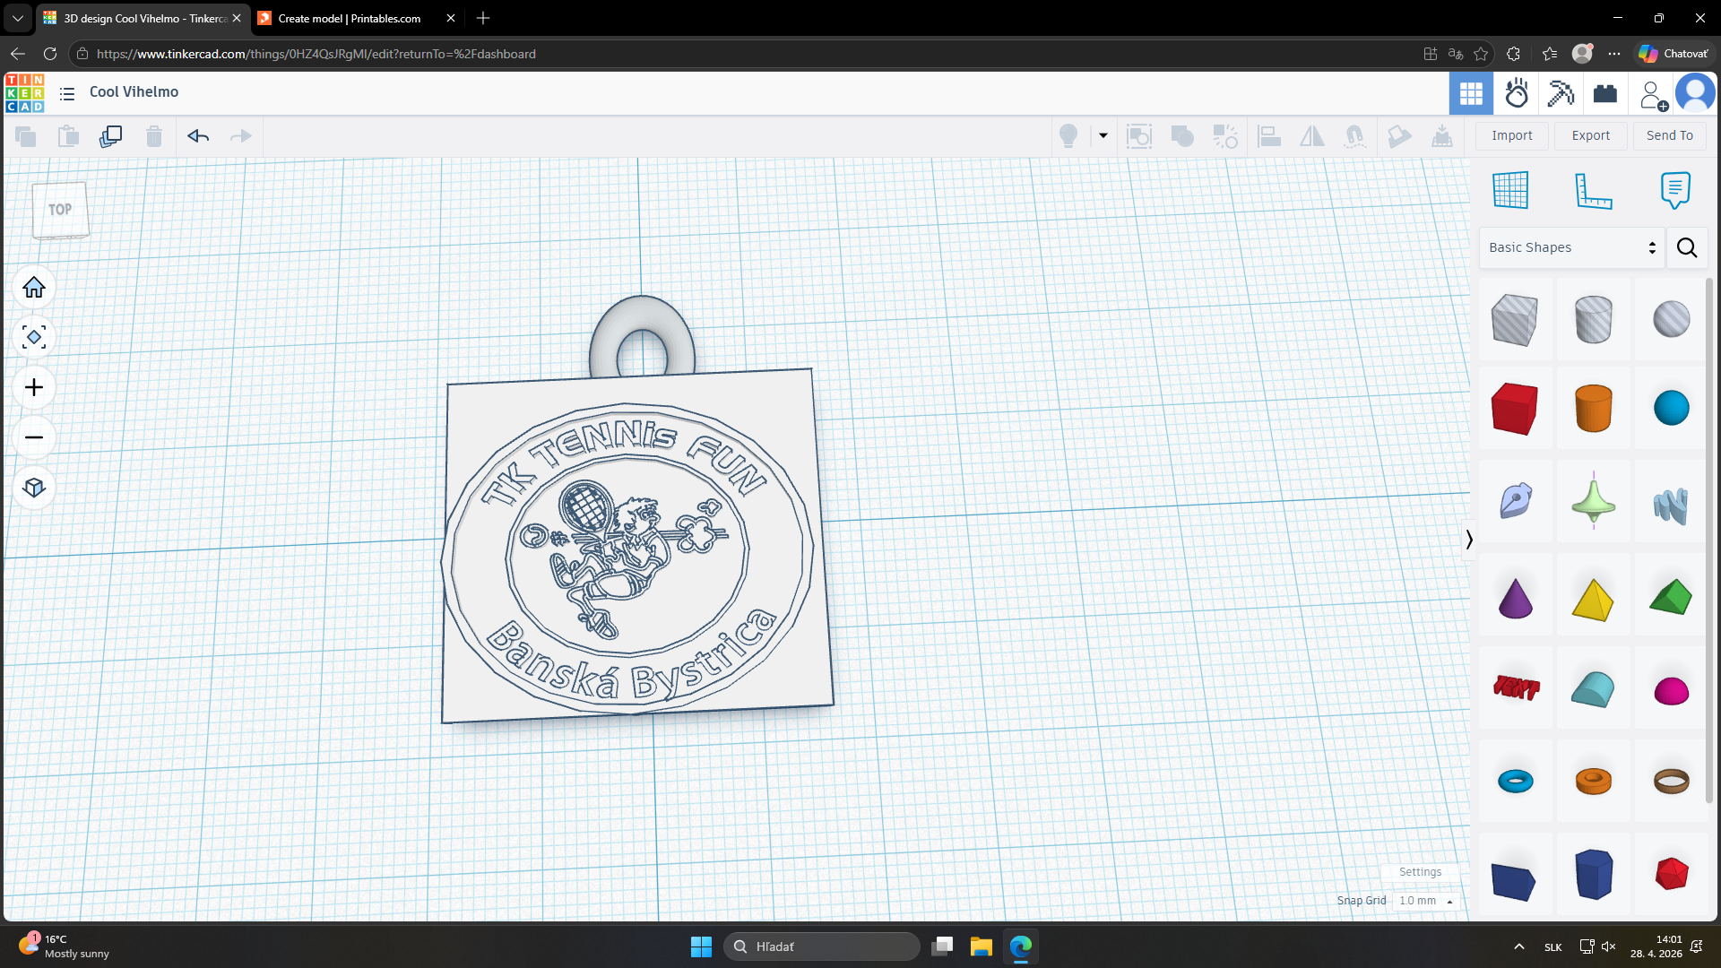The image size is (1721, 968).
Task: Open the visibility options dropdown arrow
Action: 1103,136
